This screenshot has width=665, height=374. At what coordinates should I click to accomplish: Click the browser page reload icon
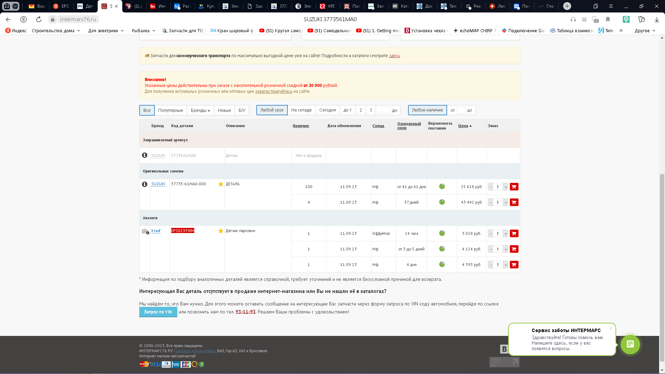tap(39, 19)
